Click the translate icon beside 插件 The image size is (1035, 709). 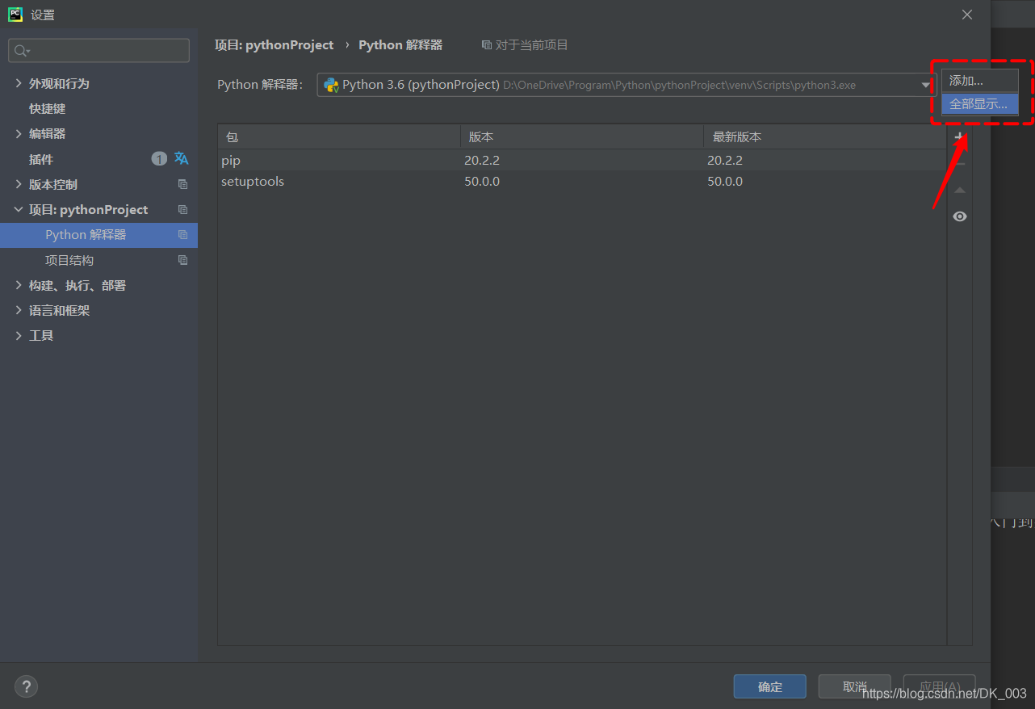point(182,158)
